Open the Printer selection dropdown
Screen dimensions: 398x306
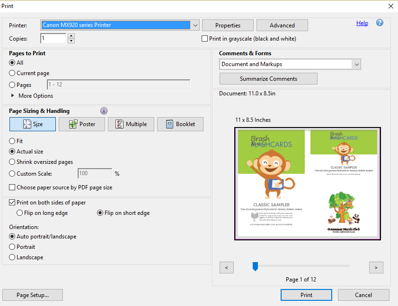195,25
